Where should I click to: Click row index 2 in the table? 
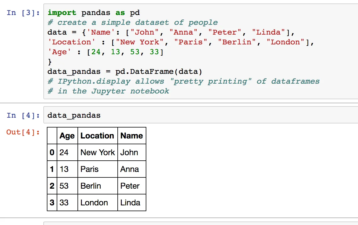(x=52, y=186)
